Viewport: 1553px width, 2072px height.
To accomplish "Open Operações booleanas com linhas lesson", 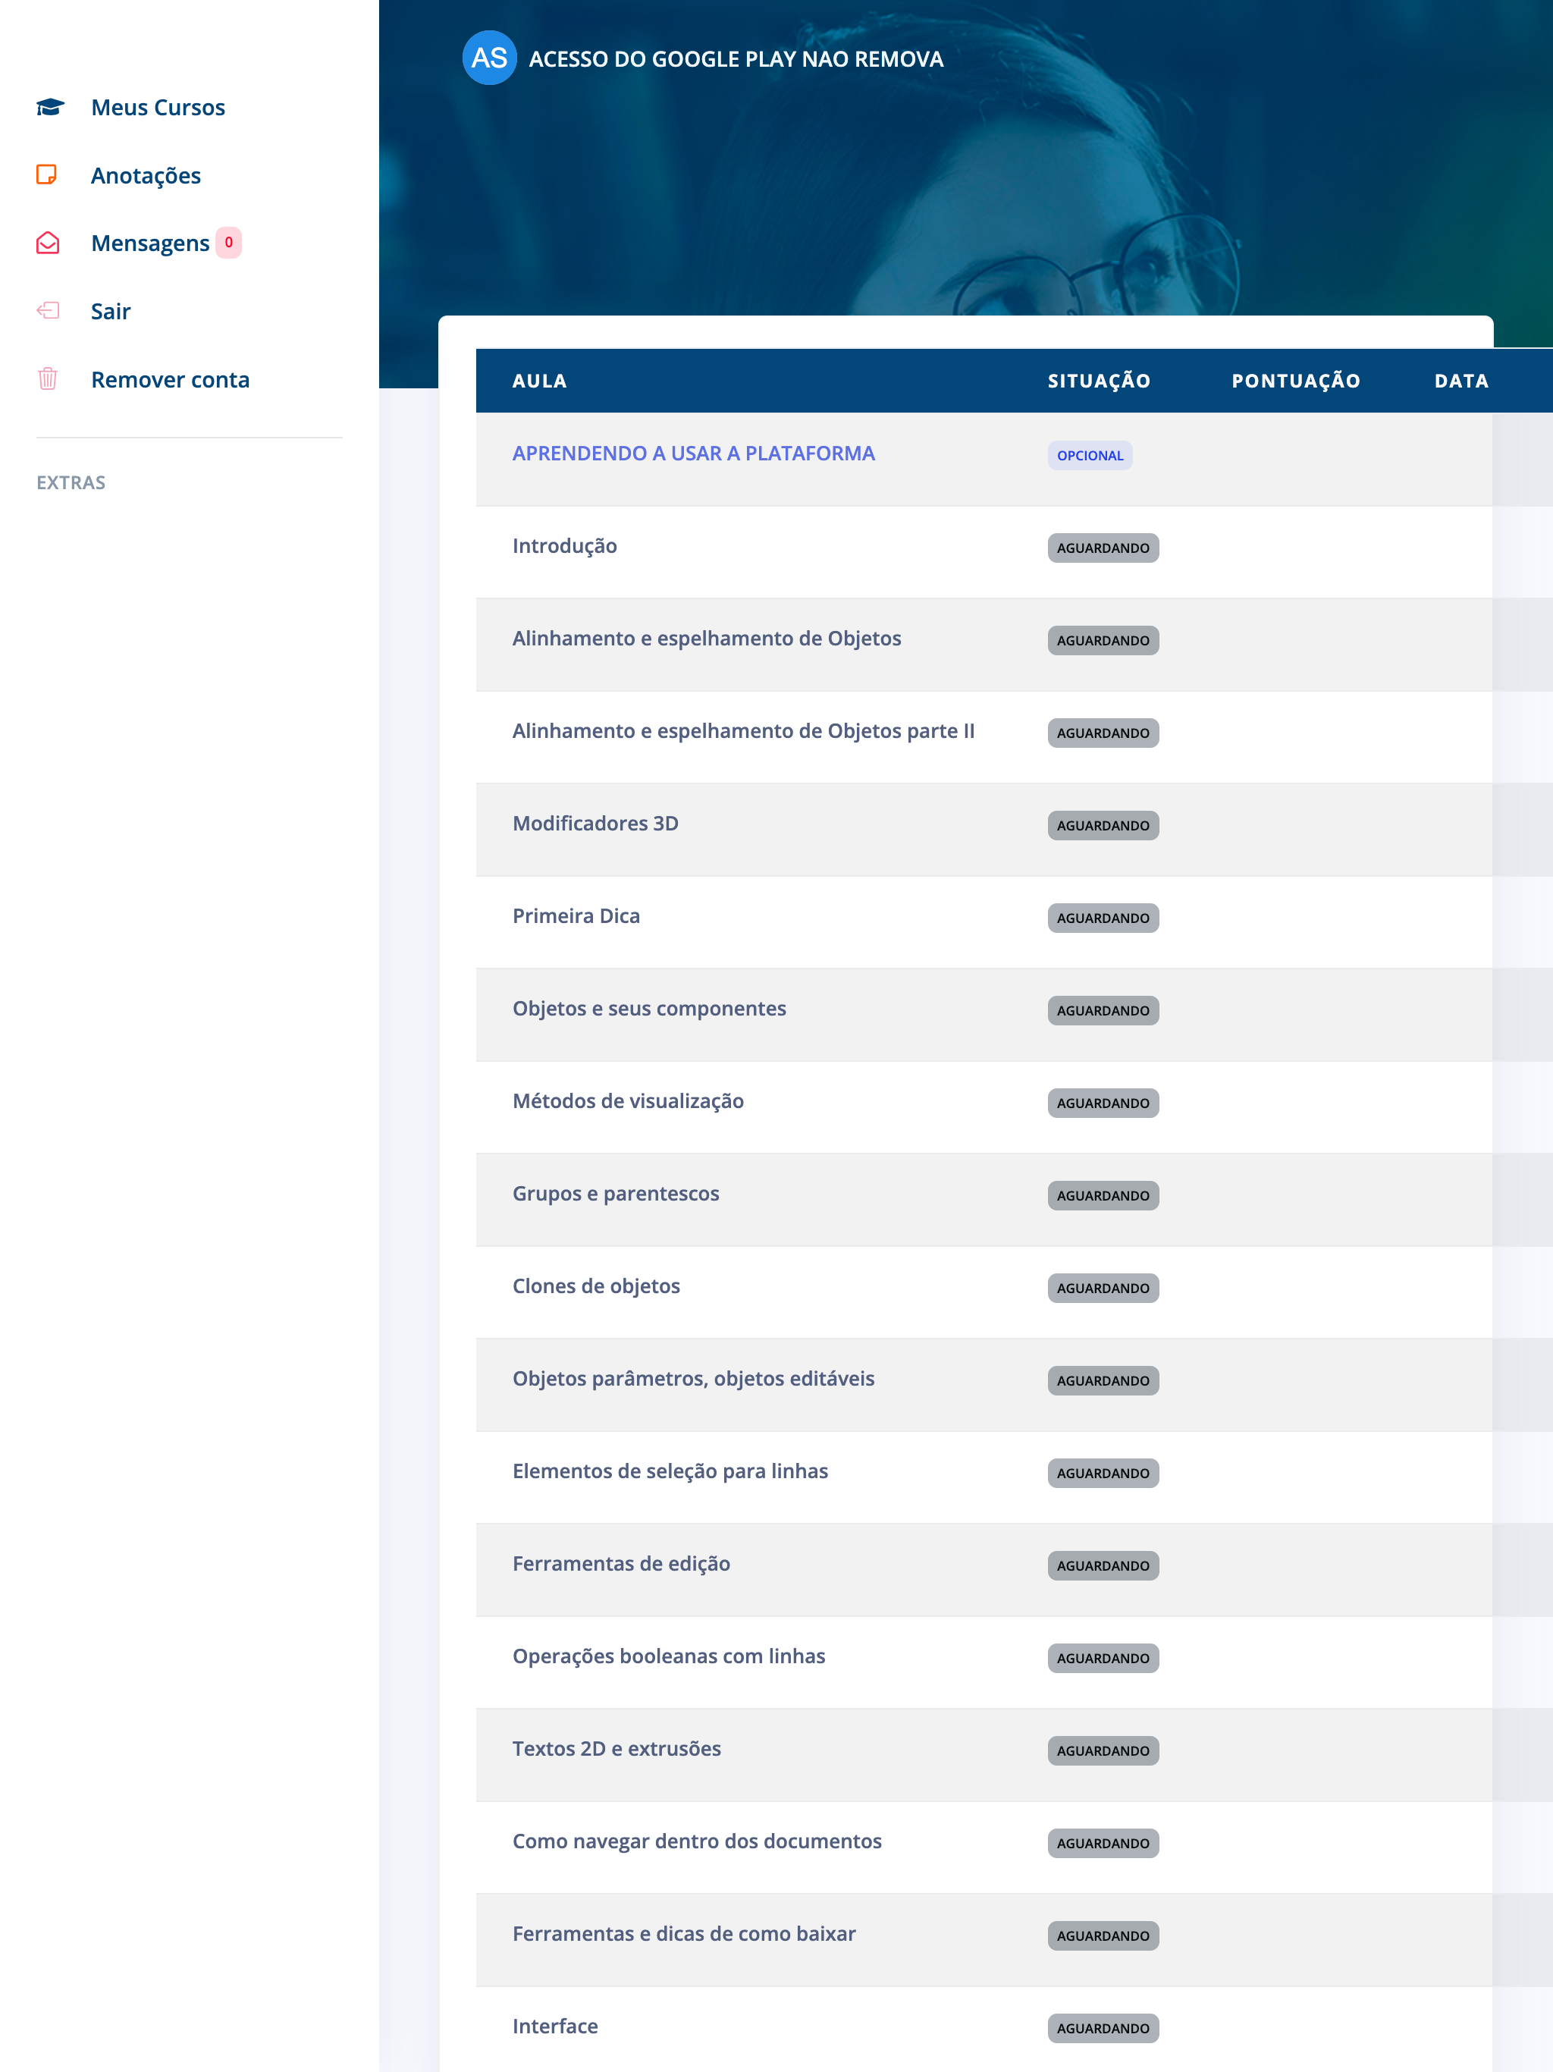I will (669, 1656).
